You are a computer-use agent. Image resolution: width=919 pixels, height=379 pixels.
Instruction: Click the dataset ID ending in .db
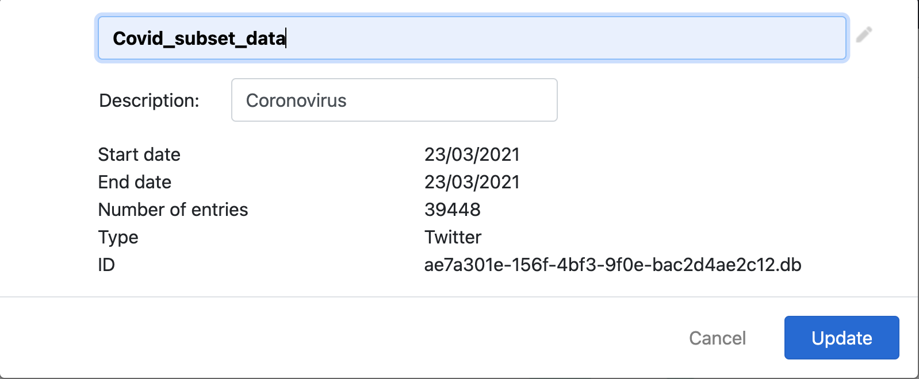(x=612, y=265)
